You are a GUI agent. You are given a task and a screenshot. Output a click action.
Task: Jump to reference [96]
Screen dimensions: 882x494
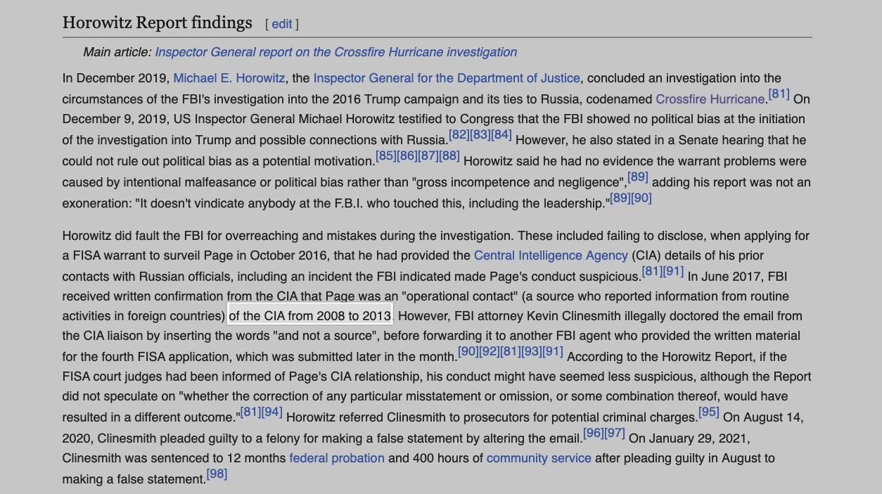(x=594, y=433)
